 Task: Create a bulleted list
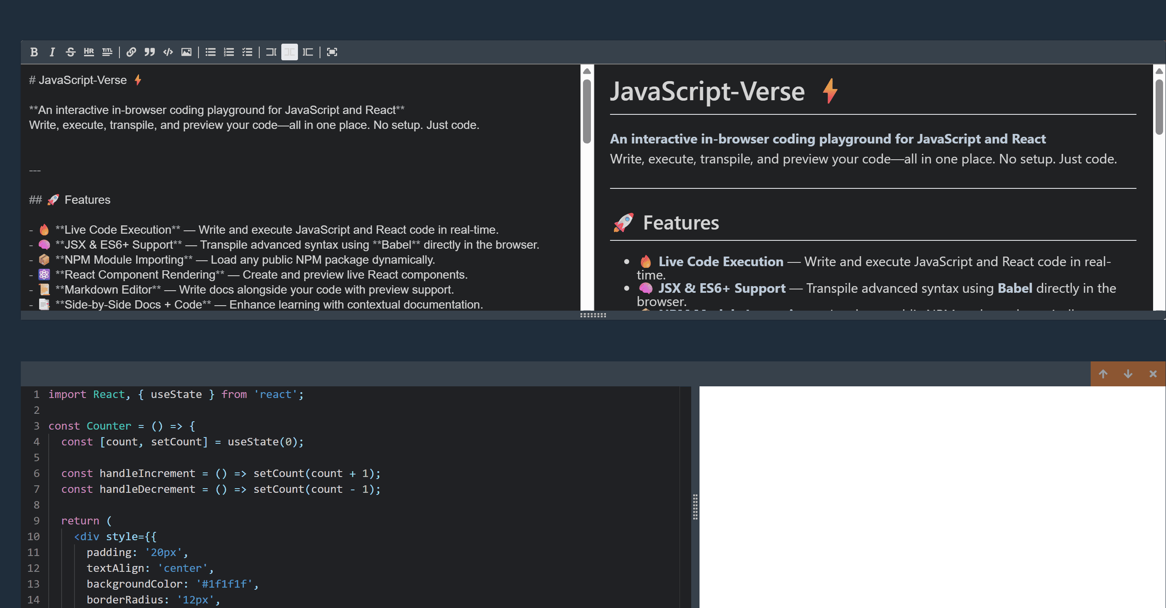tap(210, 52)
